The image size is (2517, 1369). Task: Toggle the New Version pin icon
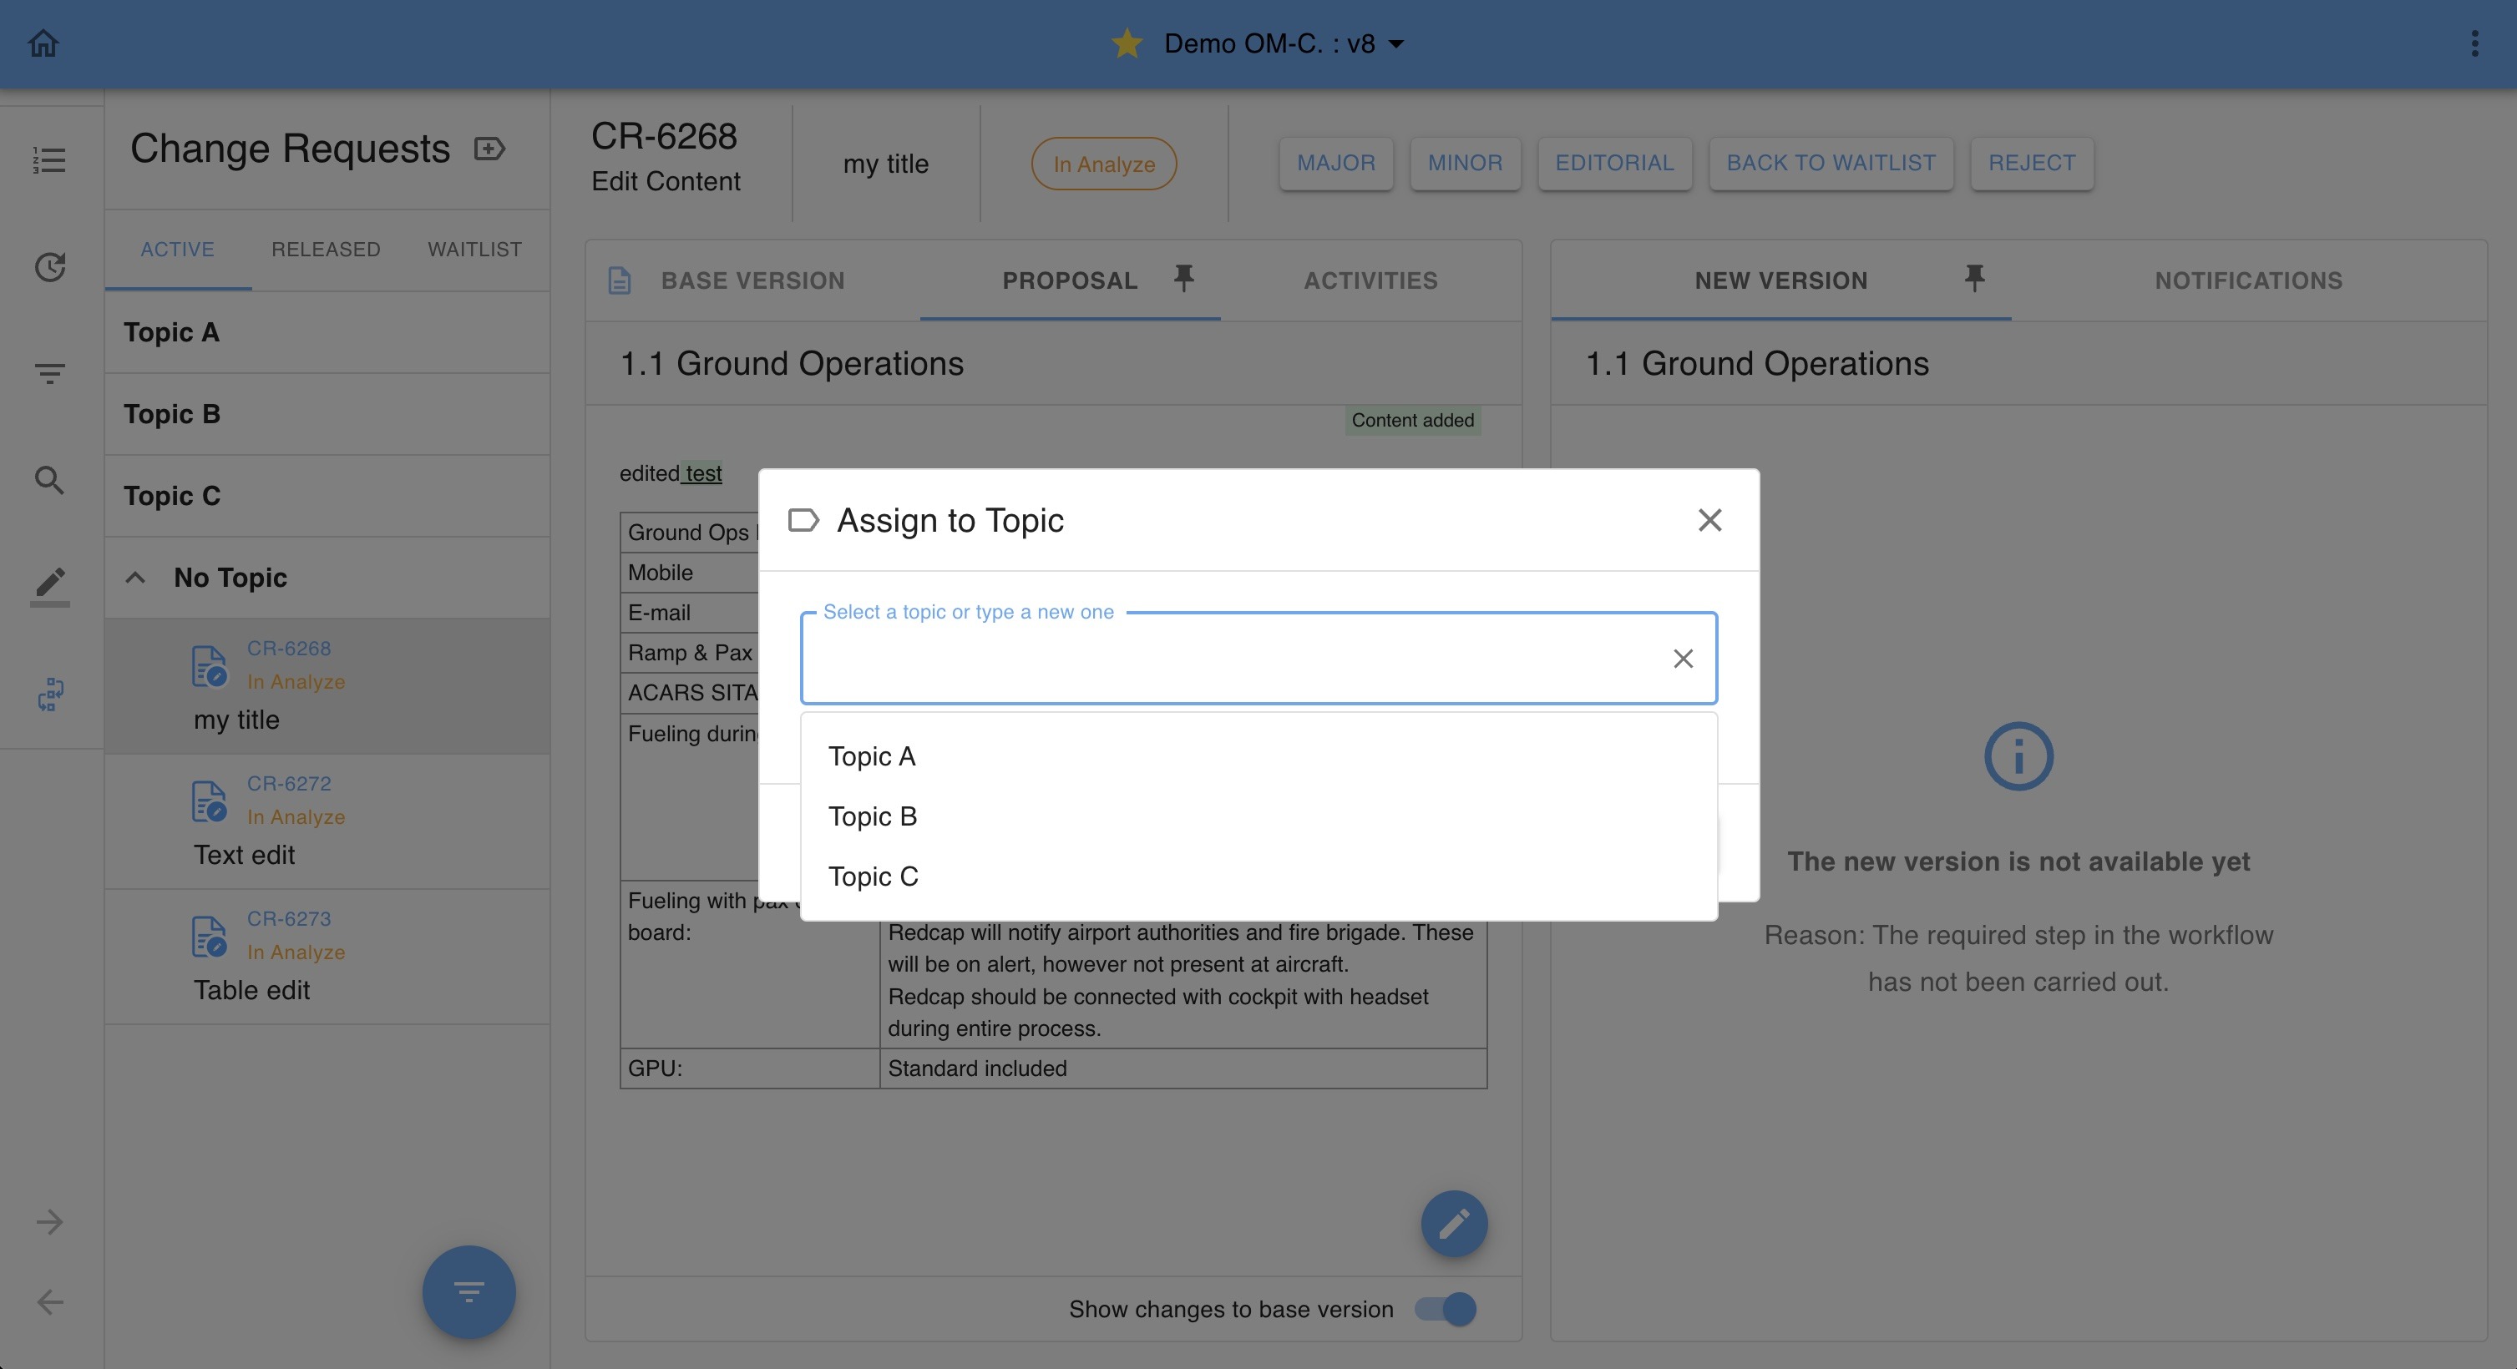(x=1973, y=278)
